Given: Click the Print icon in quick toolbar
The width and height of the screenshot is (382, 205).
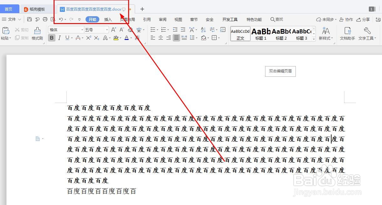Looking at the screenshot, I should [45, 19].
